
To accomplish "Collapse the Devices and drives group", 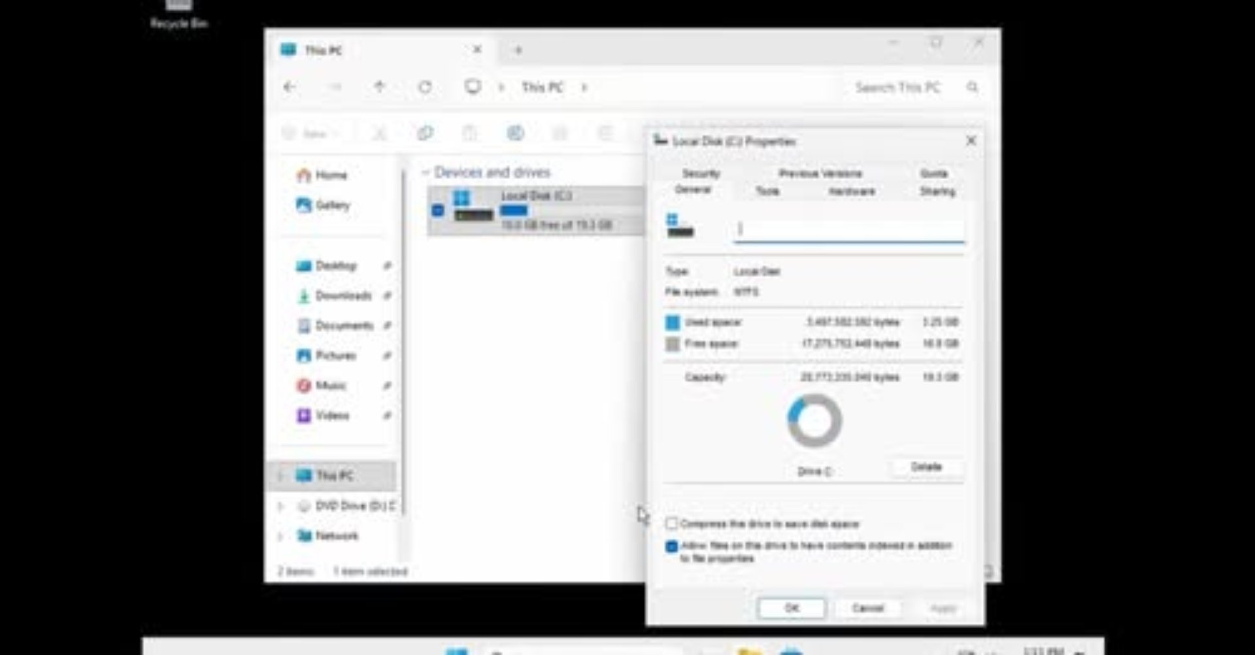I will pyautogui.click(x=426, y=173).
